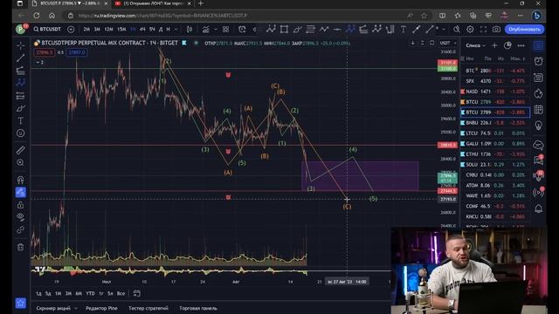
Task: Select the brush drawing tool in left sidebar
Action: point(20,108)
